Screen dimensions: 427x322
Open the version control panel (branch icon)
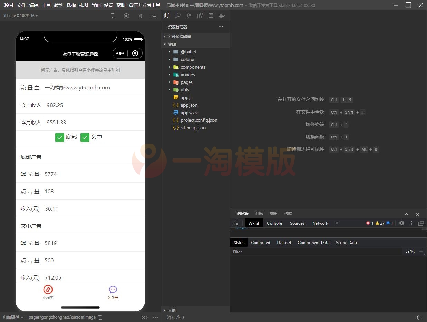point(189,16)
